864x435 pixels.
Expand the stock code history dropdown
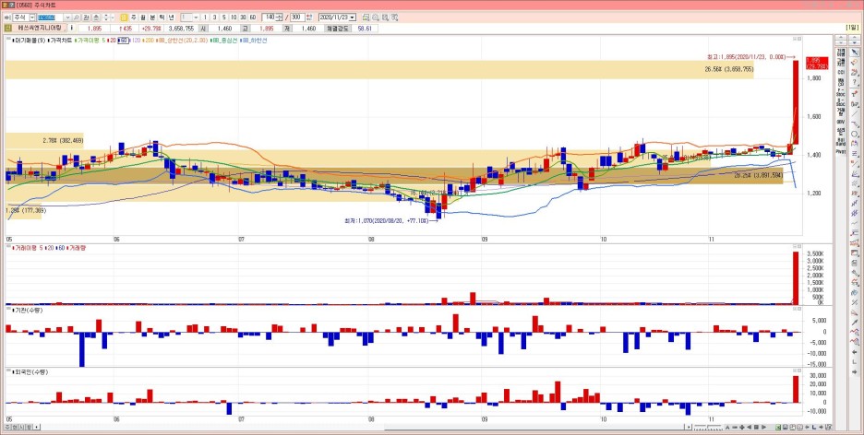pos(67,17)
